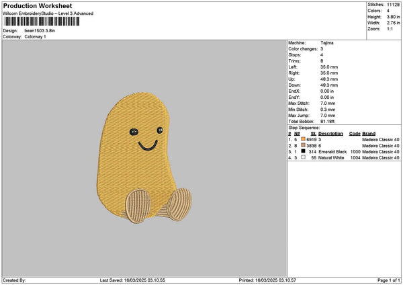Click the barcode under the worksheet title
Image resolution: width=403 pixels, height=285 pixels.
(41, 22)
